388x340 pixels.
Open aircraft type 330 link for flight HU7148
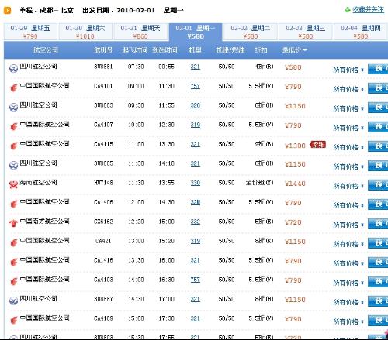pos(196,183)
